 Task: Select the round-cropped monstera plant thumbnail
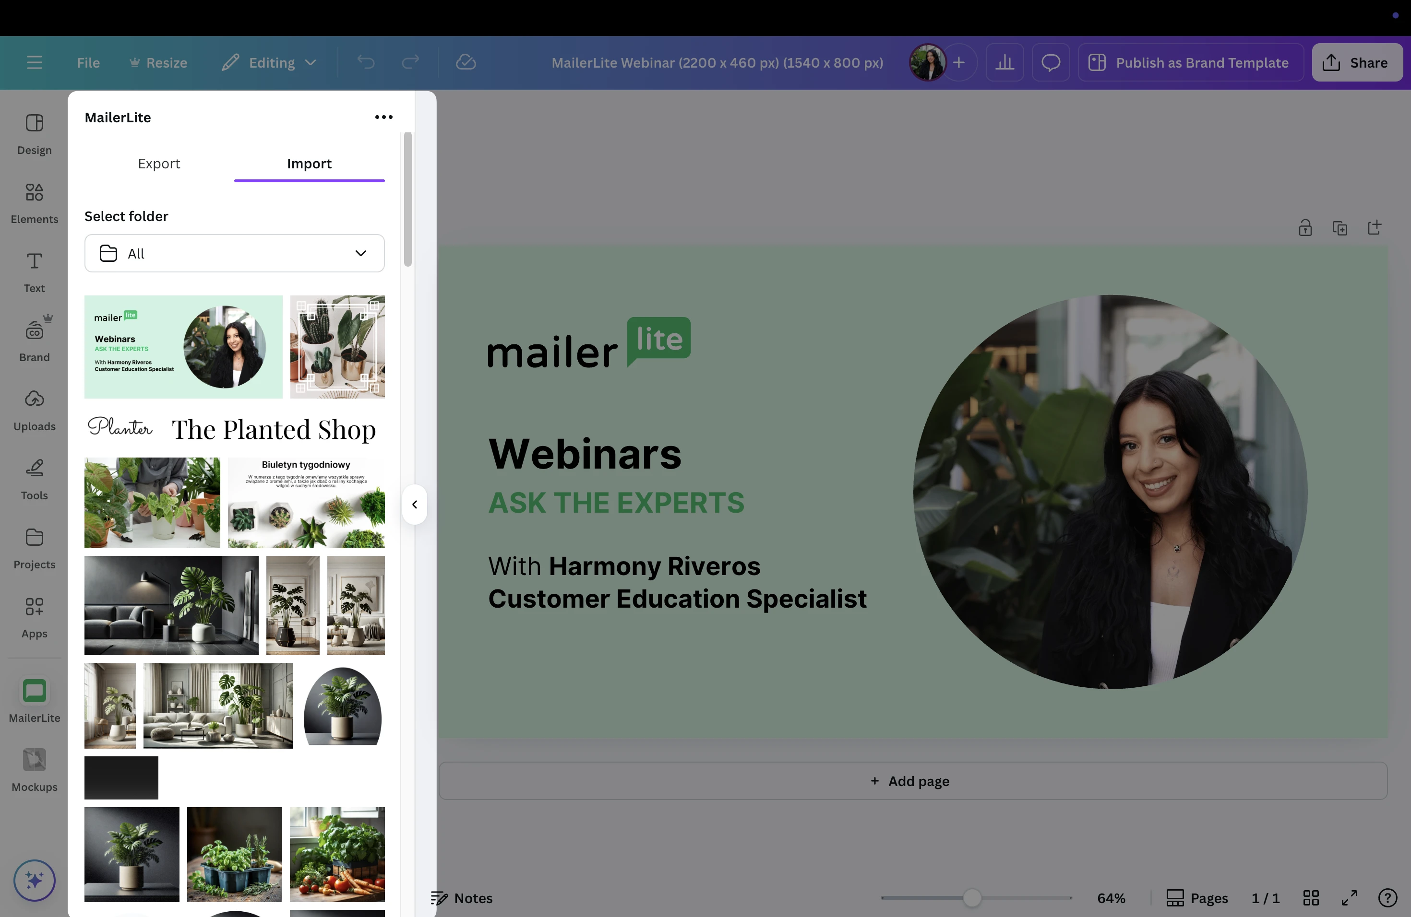click(x=343, y=705)
